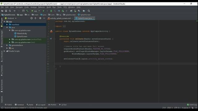Open the SDK Manager icon
The image size is (198, 111).
tap(79, 11)
